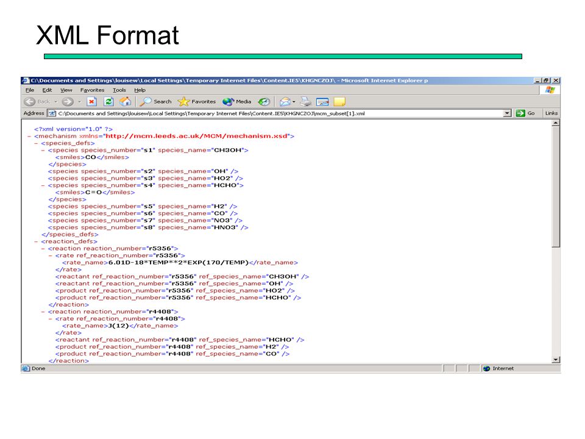Click the species s7 "NO3" line

point(145,221)
